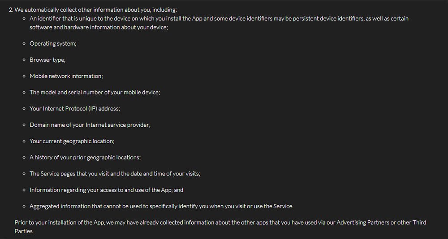Click the prior geographic locations history line
The height and width of the screenshot is (239, 448).
pyautogui.click(x=85, y=158)
